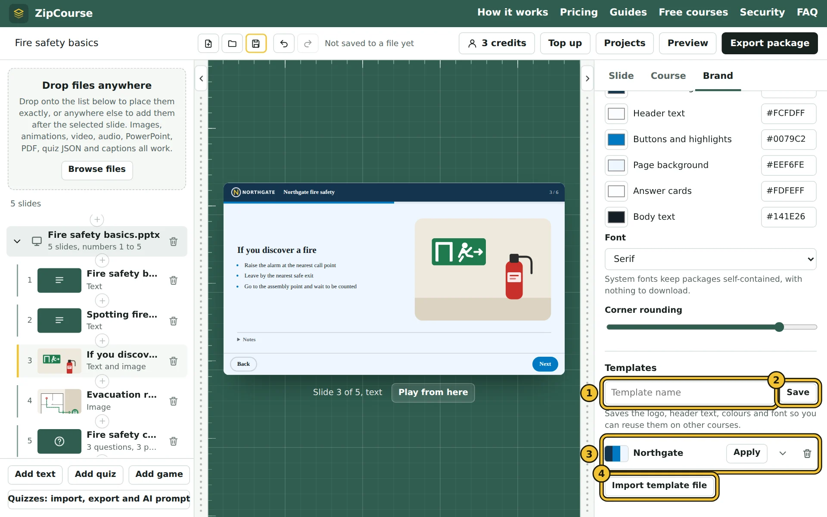The height and width of the screenshot is (517, 827).
Task: Select slide 4 Evacuation thumbnail
Action: click(x=59, y=401)
